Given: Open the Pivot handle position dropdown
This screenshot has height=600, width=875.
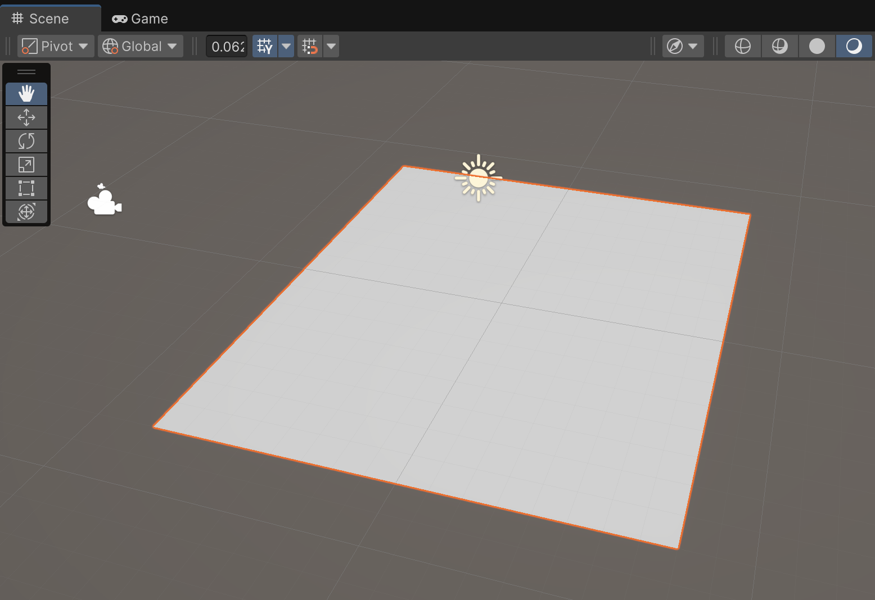Looking at the screenshot, I should coord(56,46).
